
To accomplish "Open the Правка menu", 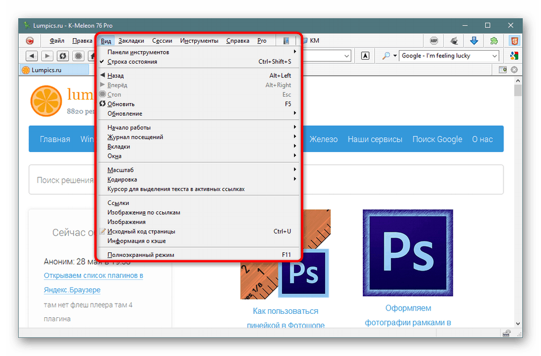I will coord(82,40).
